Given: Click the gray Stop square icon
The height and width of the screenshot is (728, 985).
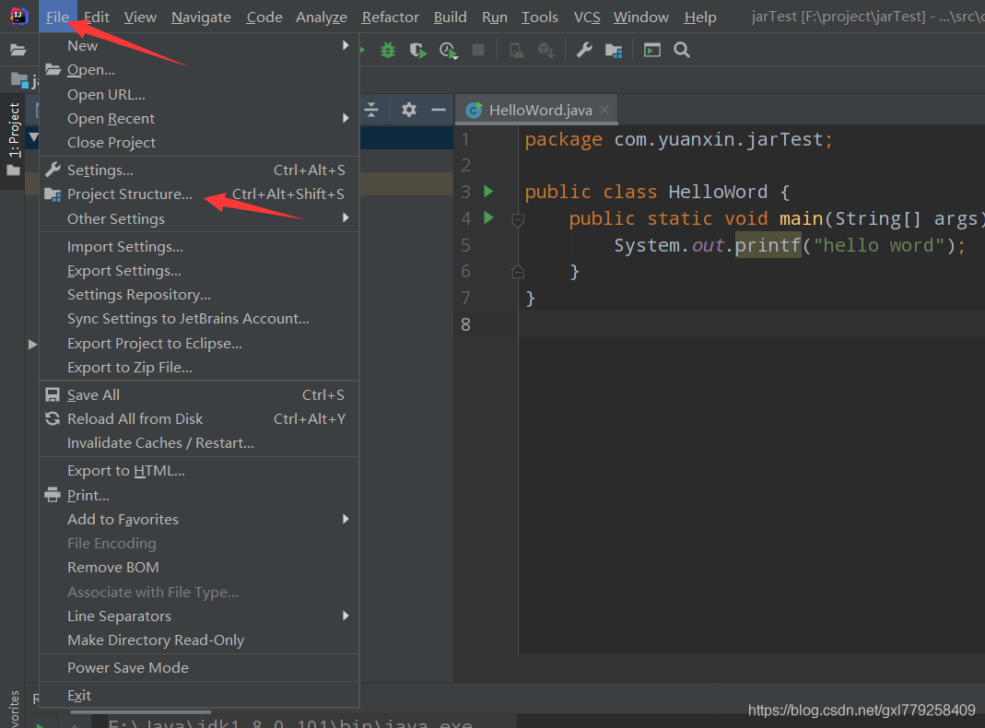Looking at the screenshot, I should (x=478, y=50).
